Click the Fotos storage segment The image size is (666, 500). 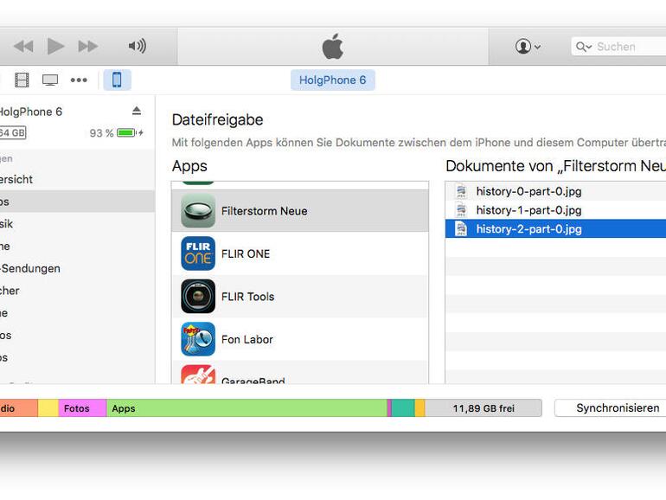pos(82,408)
